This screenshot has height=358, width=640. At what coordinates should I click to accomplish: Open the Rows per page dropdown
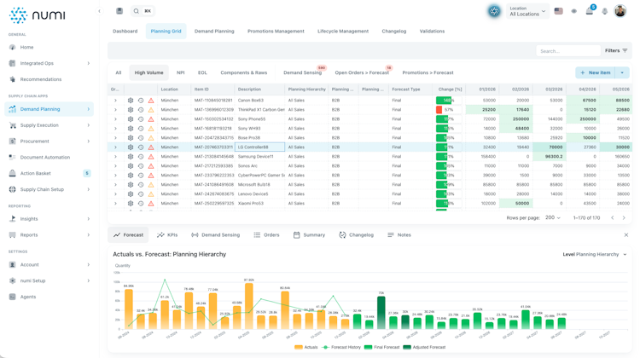[553, 217]
